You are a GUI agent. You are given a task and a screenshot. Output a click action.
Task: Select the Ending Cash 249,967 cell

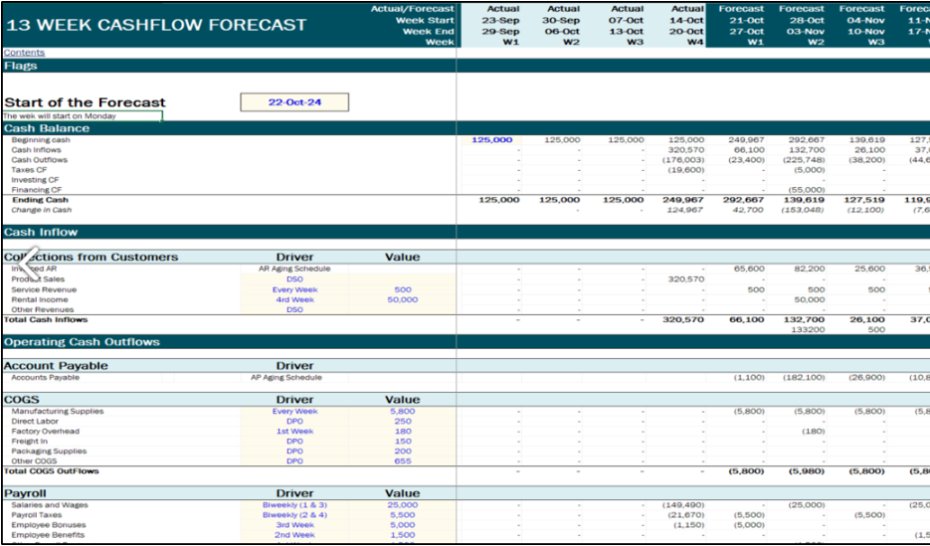685,200
